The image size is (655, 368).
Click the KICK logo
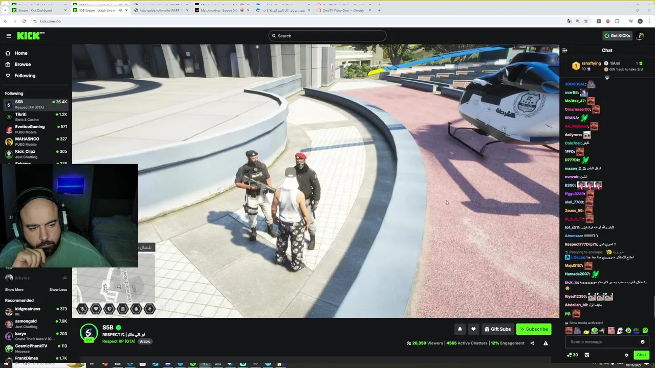[x=31, y=36]
